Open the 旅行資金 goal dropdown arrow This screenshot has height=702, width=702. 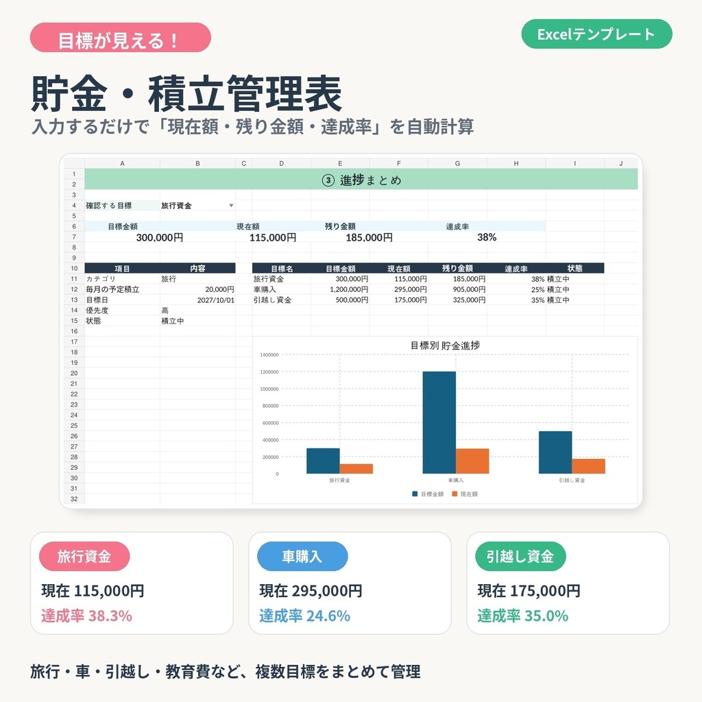pos(231,206)
